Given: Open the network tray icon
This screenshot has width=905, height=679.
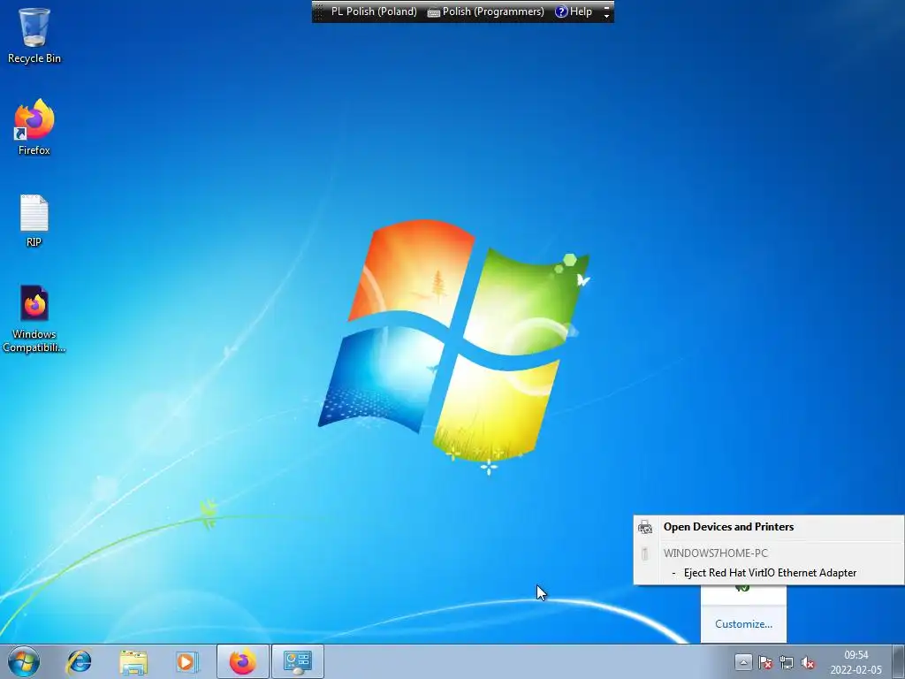Looking at the screenshot, I should 786,662.
